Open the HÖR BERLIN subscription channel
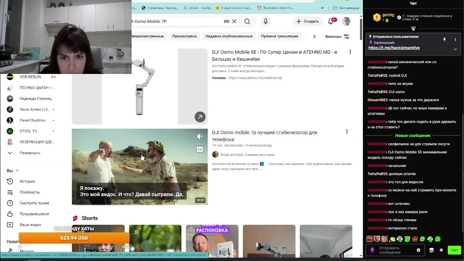This screenshot has width=464, height=261. 30,77
